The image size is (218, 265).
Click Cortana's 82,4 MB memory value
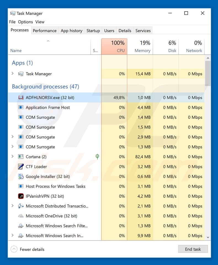click(x=143, y=157)
